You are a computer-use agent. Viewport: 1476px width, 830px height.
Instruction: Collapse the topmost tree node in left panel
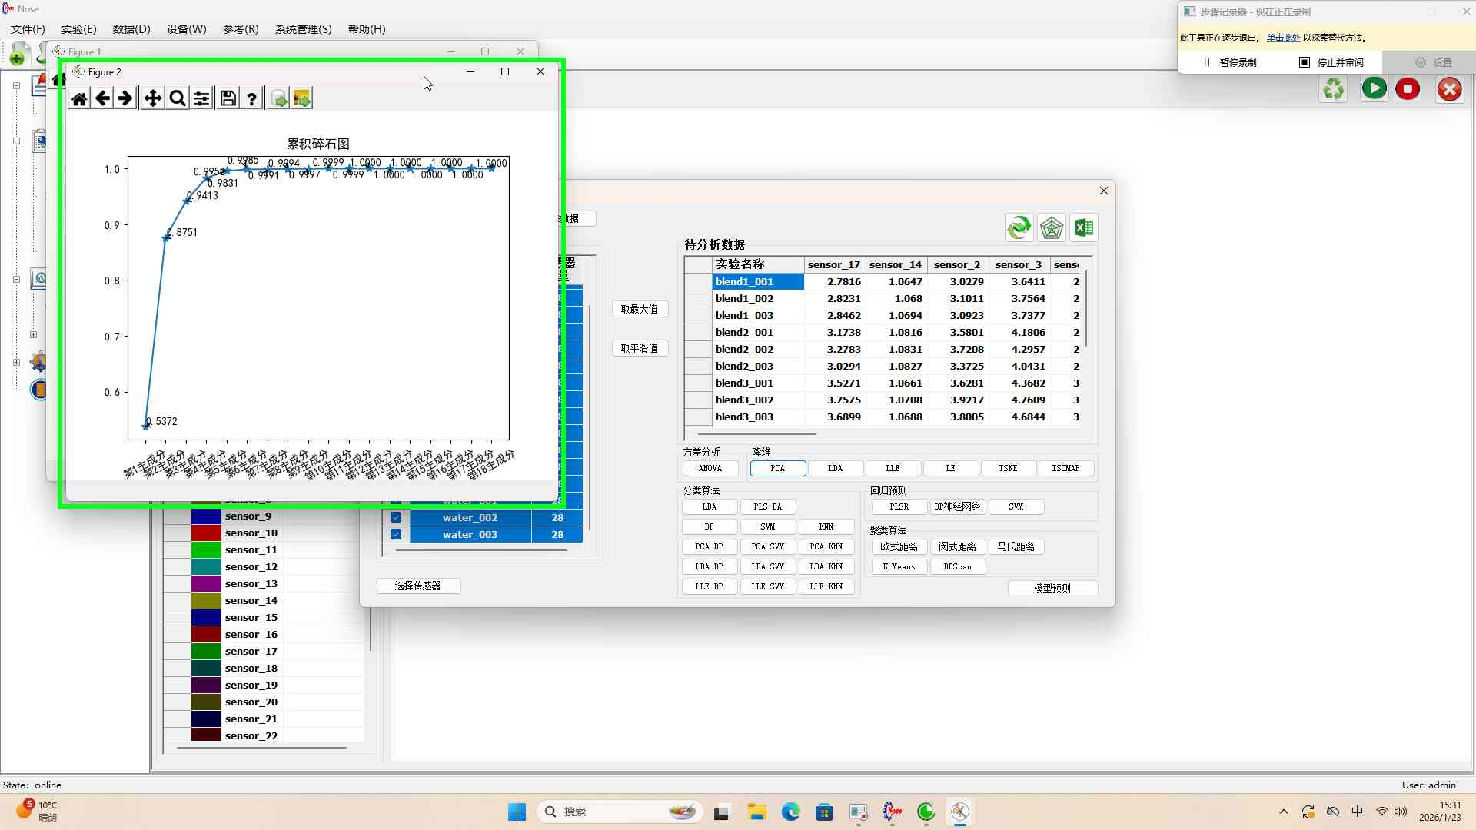pos(16,86)
